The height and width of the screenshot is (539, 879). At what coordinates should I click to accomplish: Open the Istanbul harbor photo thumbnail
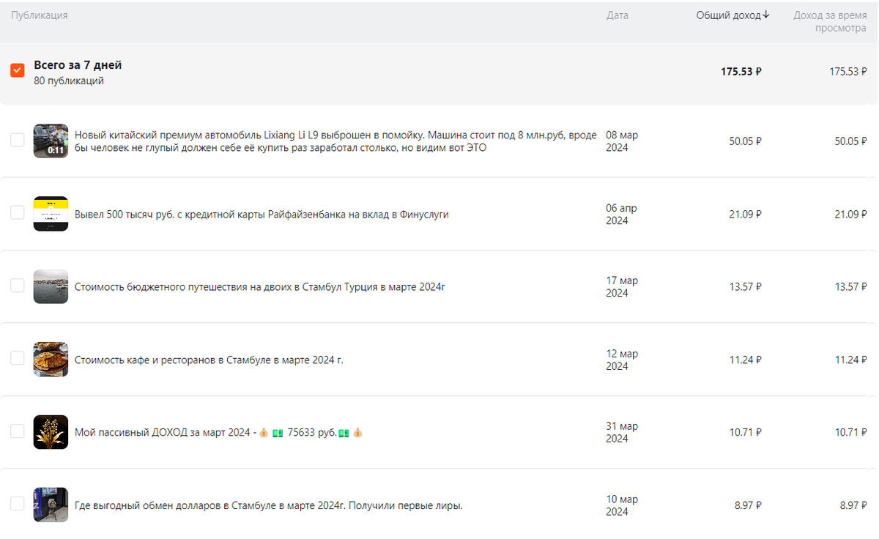[51, 286]
